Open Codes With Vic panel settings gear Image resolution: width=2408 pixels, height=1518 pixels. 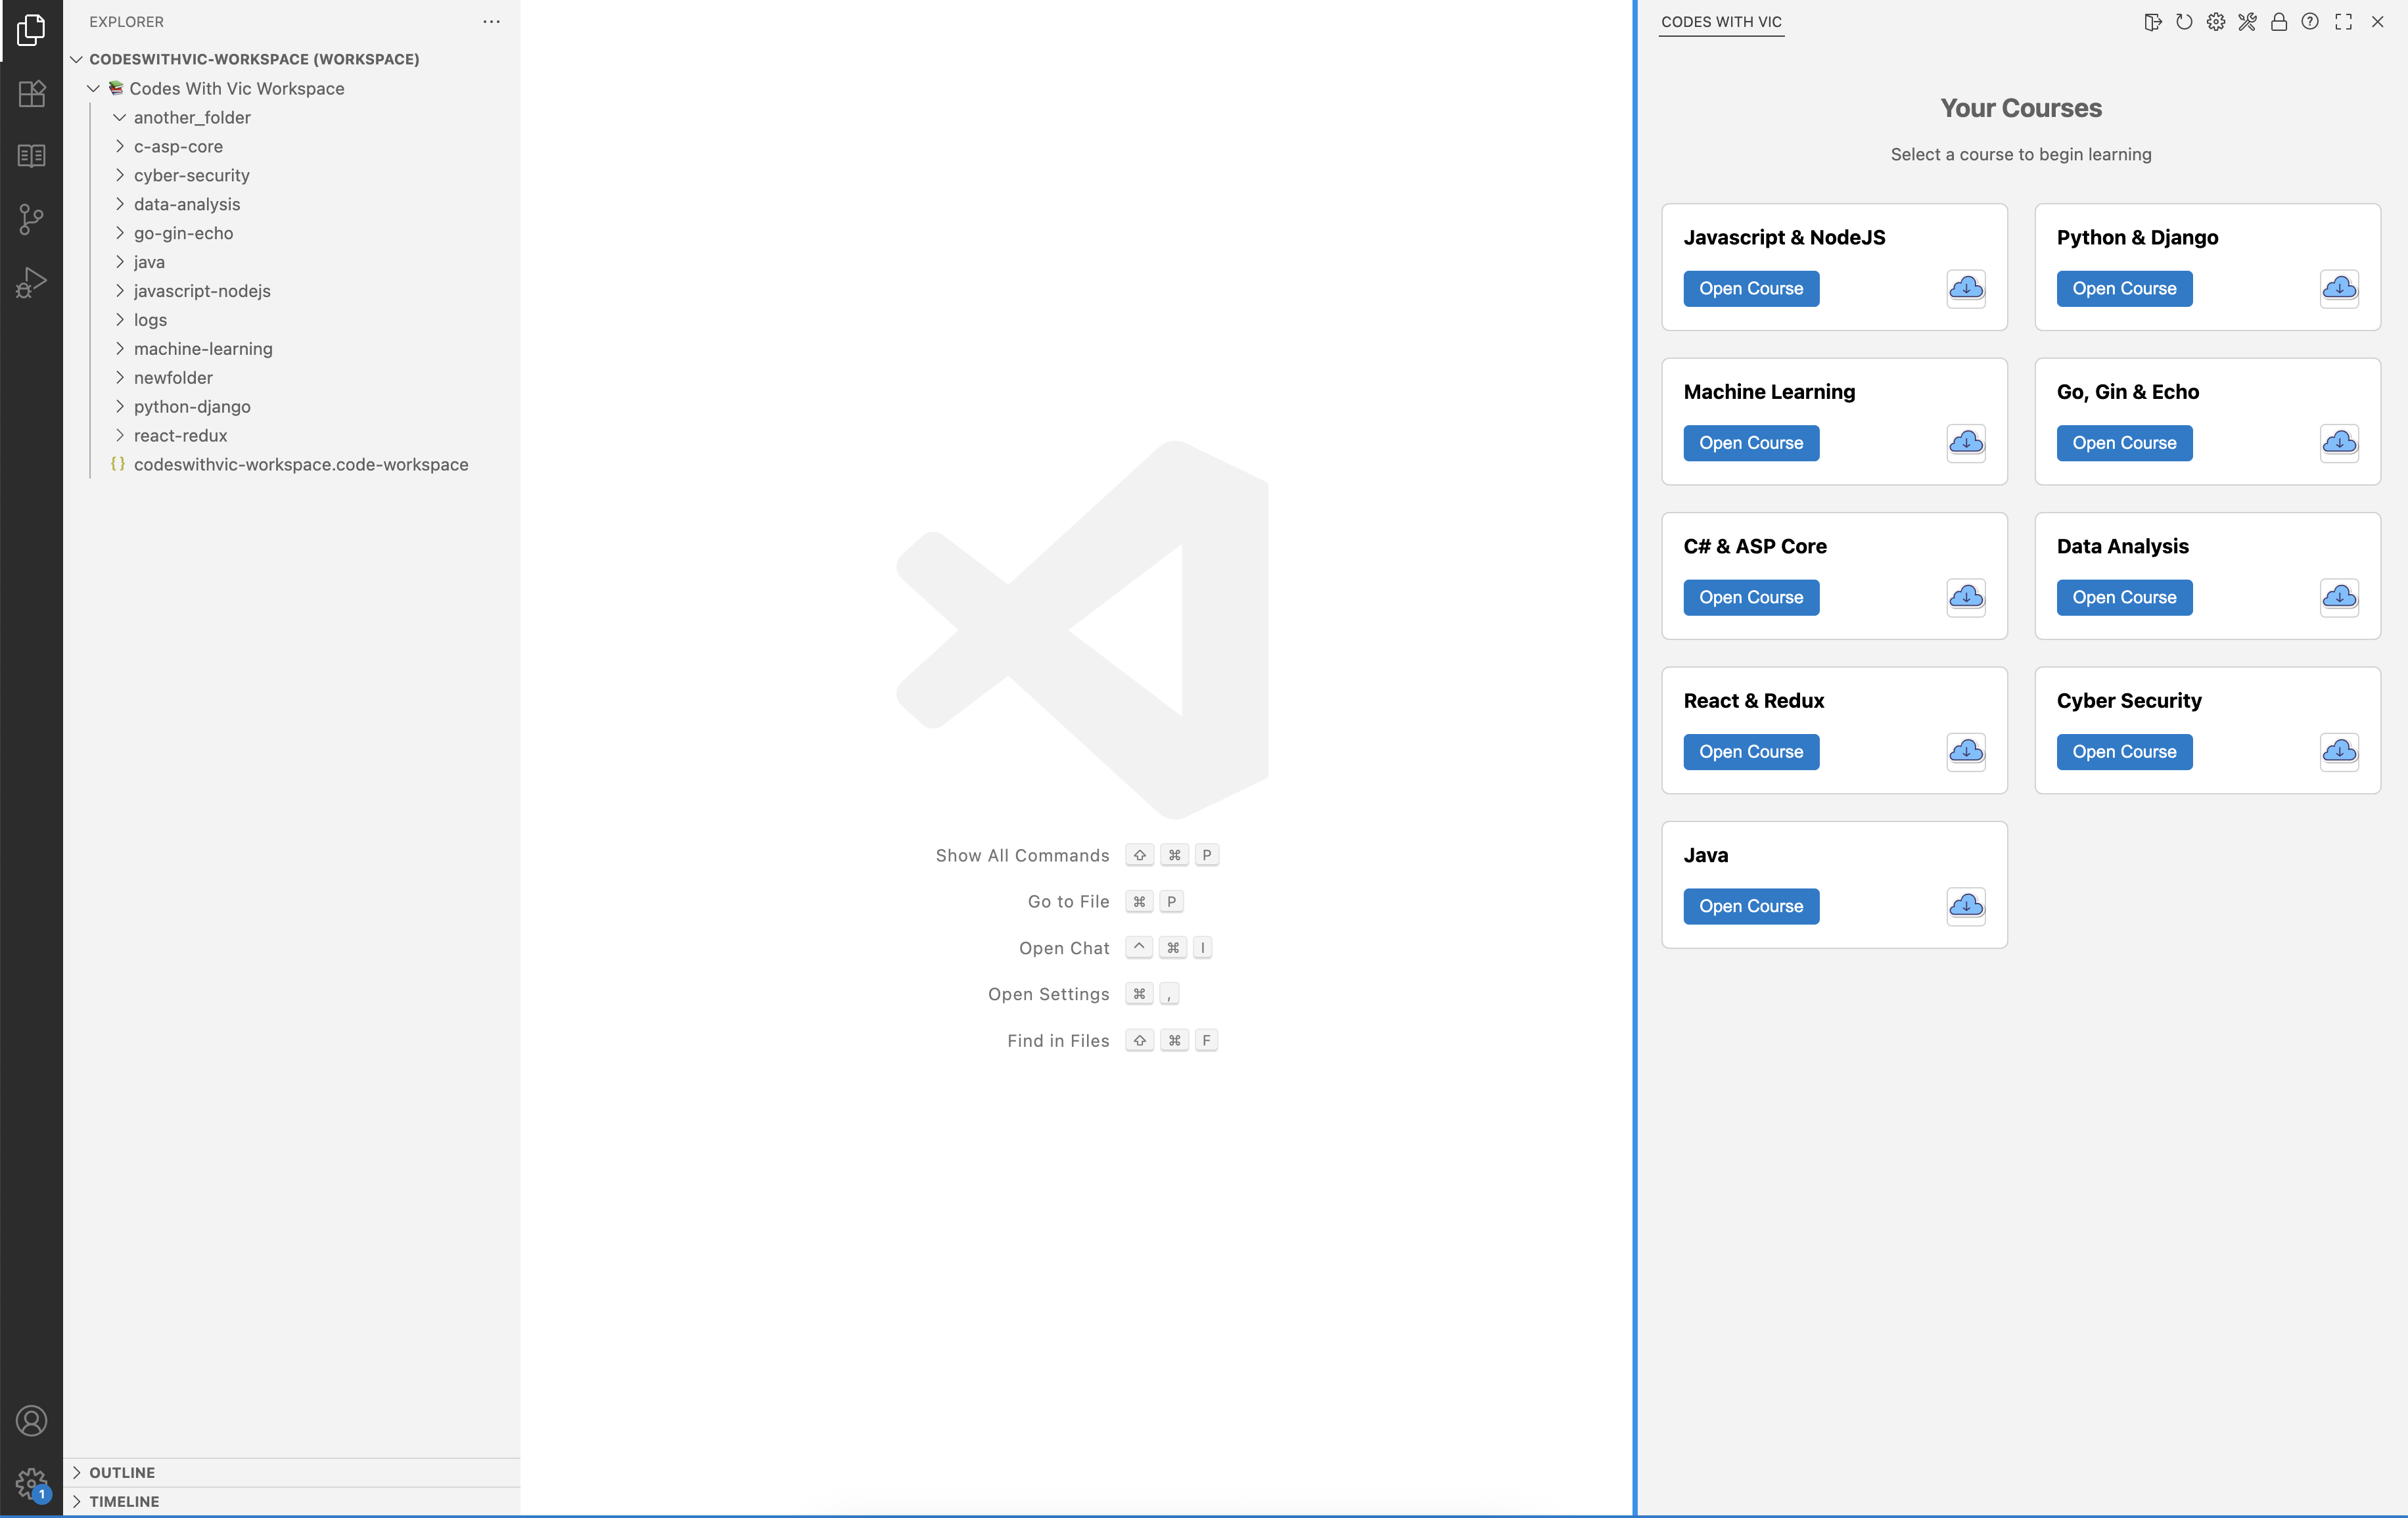pyautogui.click(x=2216, y=22)
